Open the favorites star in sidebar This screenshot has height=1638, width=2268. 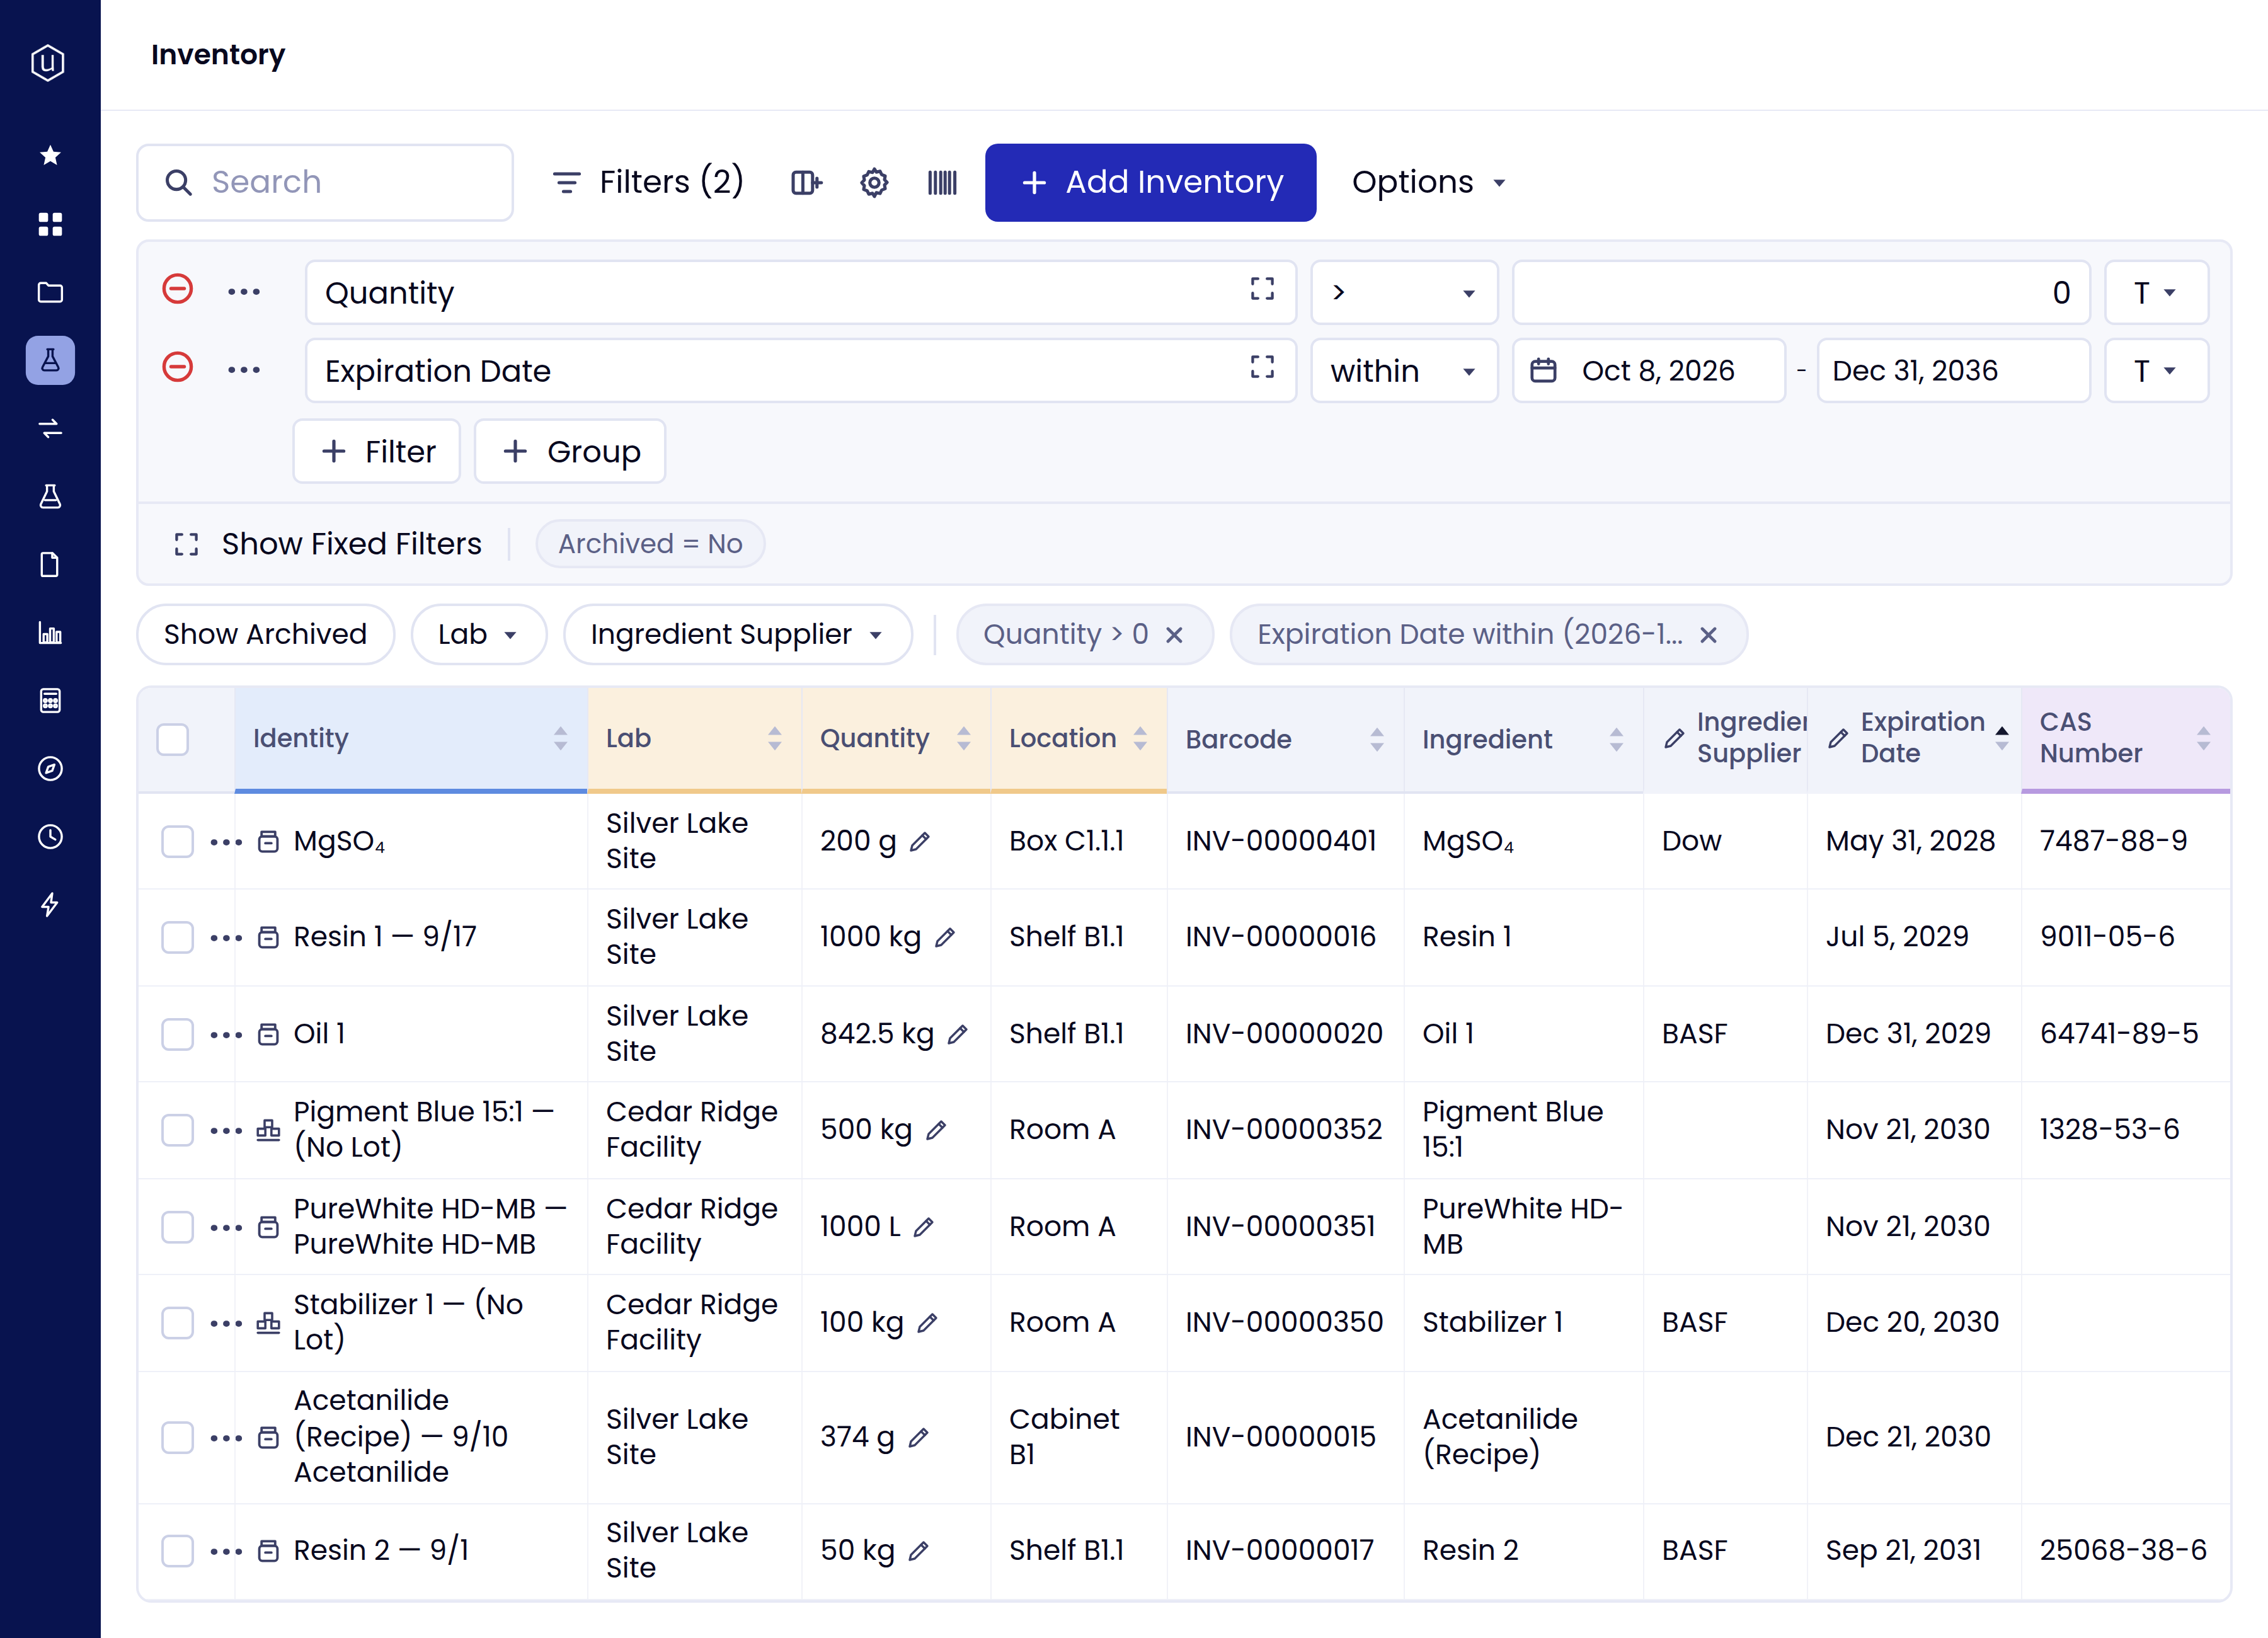[50, 155]
